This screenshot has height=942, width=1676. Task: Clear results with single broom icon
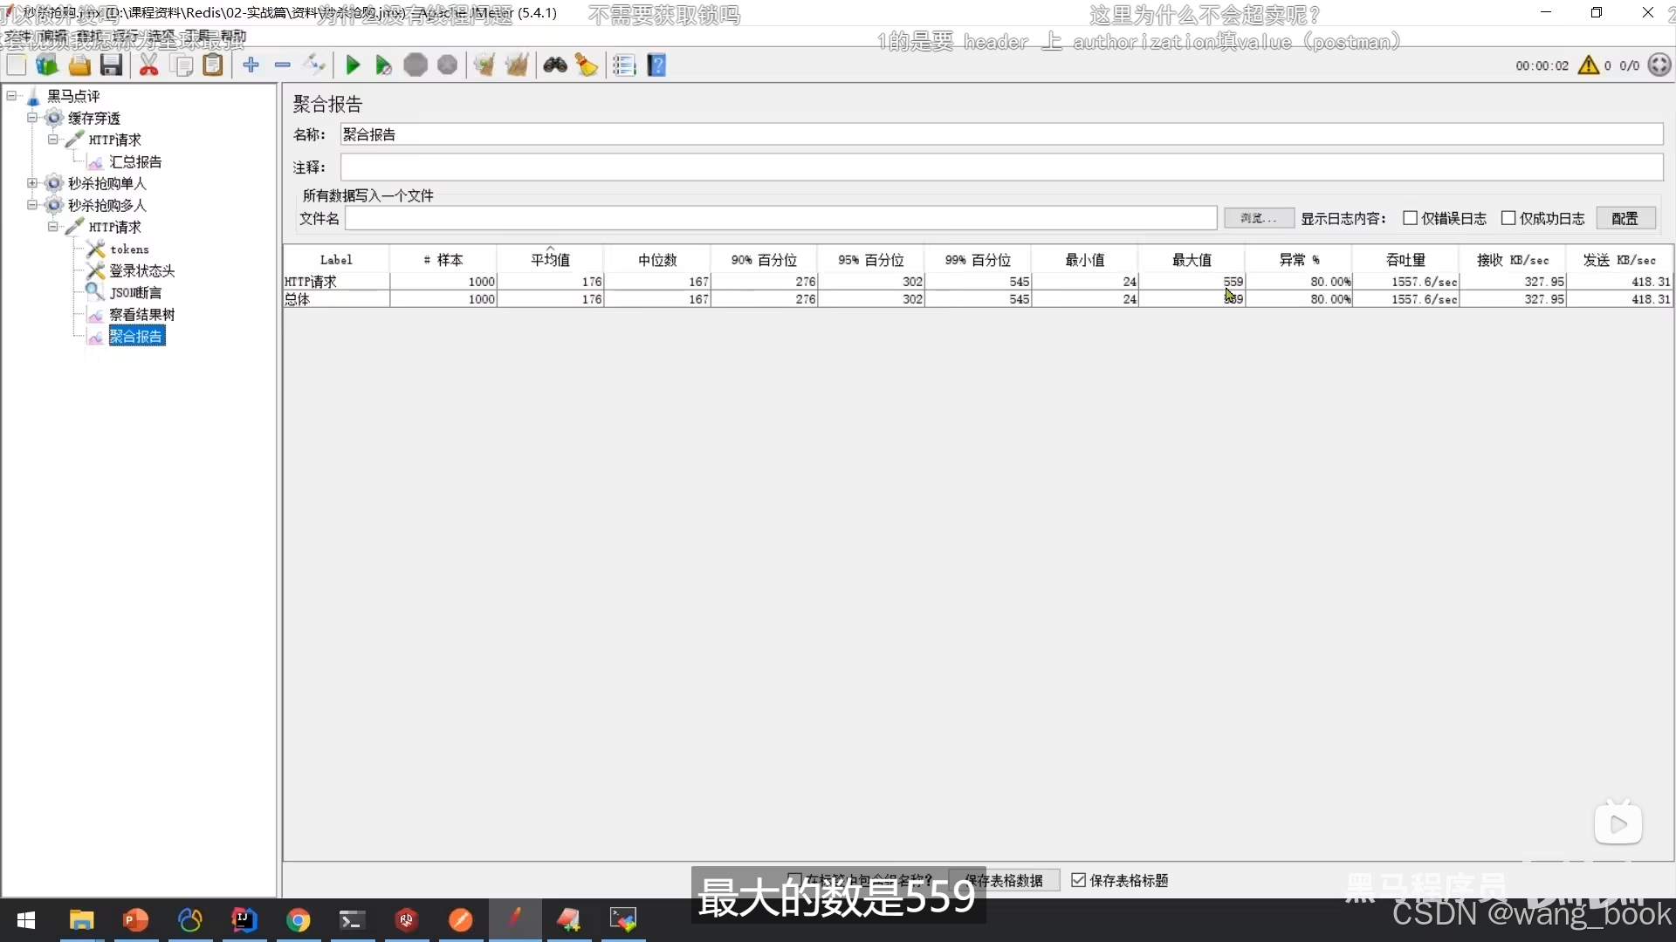484,65
